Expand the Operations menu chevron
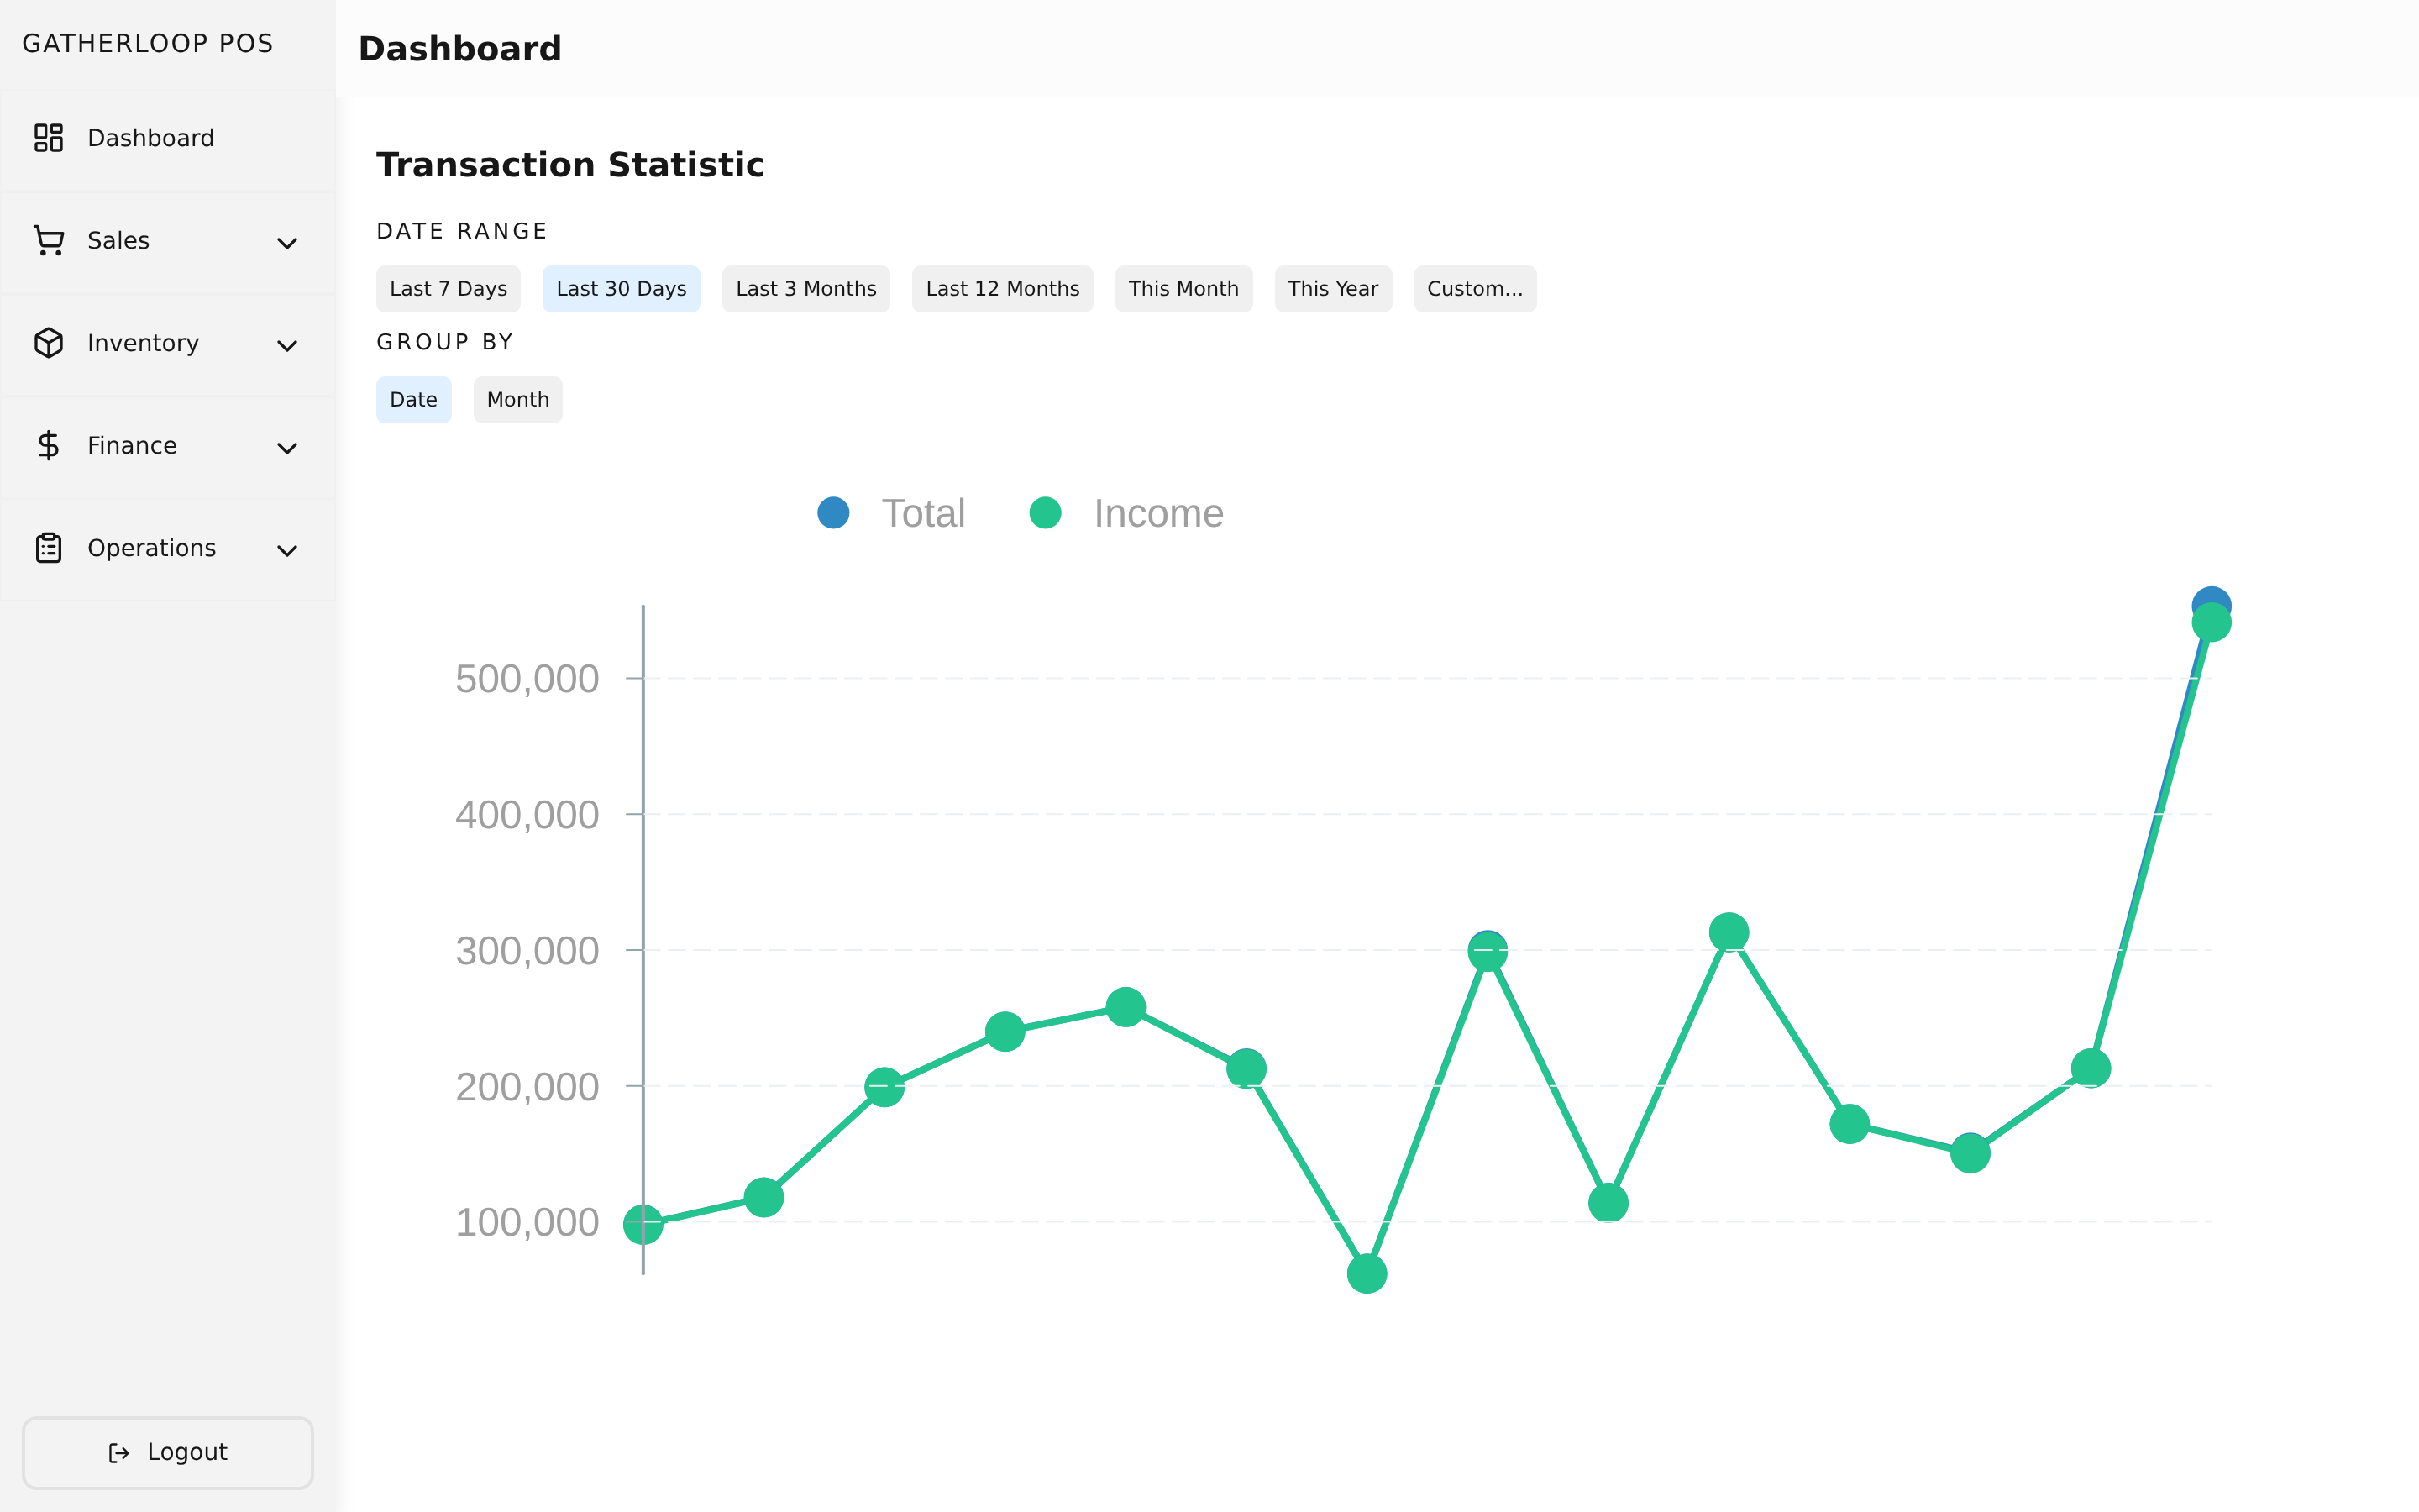Viewport: 2419px width, 1512px height. coord(287,550)
